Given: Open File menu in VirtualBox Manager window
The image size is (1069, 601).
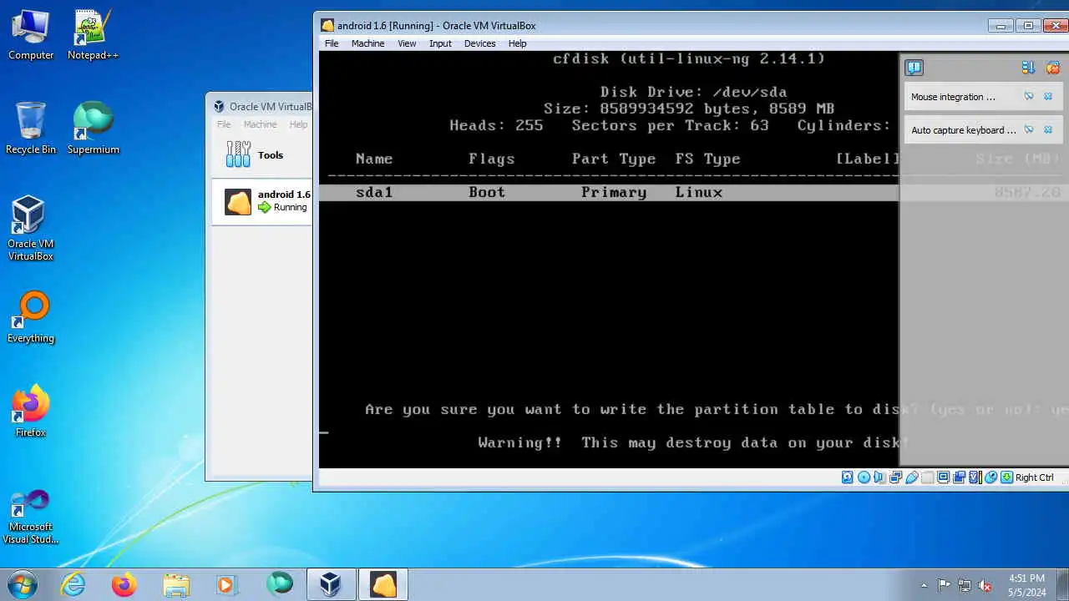Looking at the screenshot, I should [x=224, y=124].
